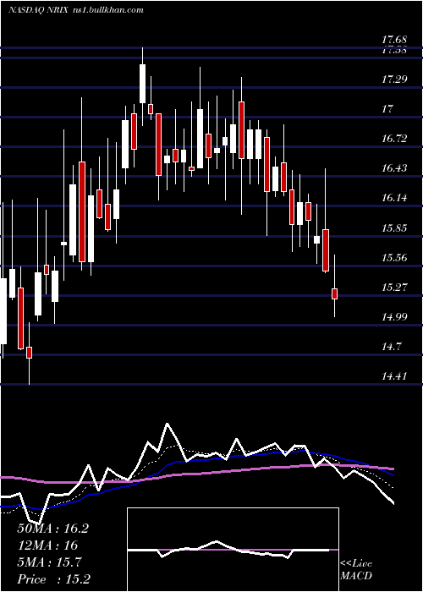423x592 pixels.
Task: Click the 15.56 price axis label
Action: pyautogui.click(x=394, y=258)
